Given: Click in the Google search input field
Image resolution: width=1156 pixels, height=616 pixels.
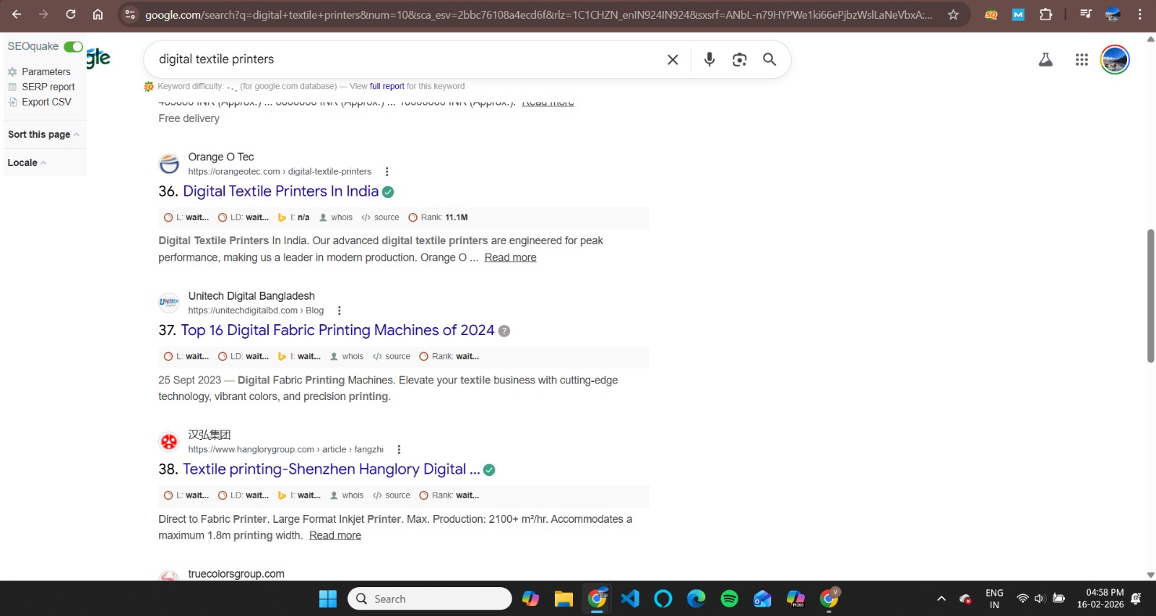Looking at the screenshot, I should click(405, 59).
